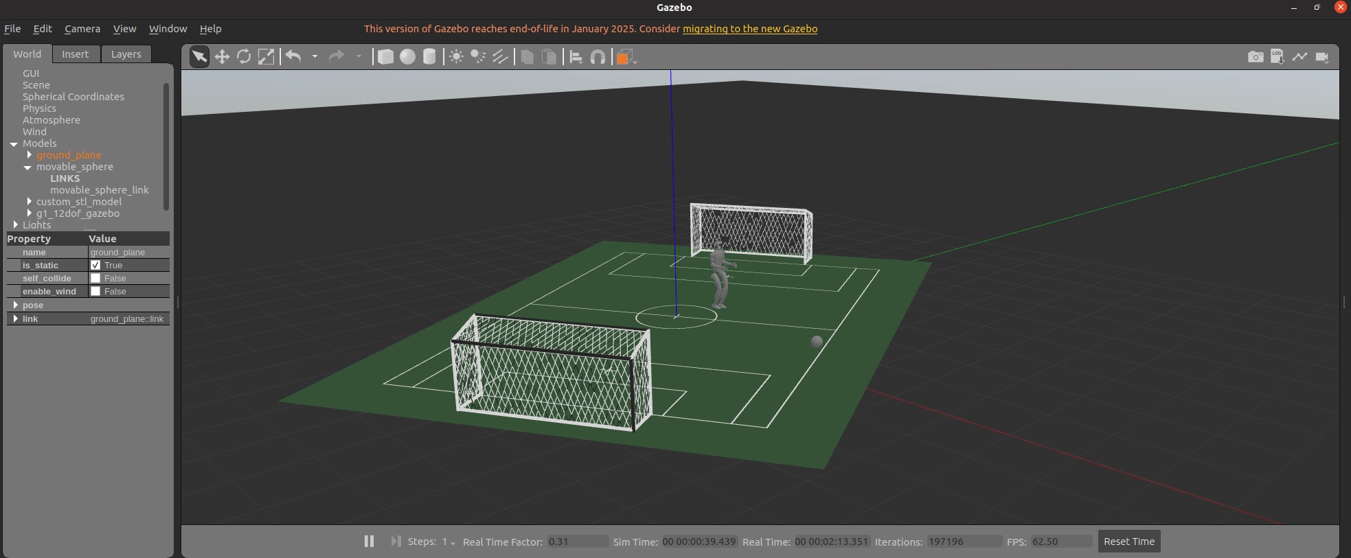Collapse the movable_sphere model node
This screenshot has height=558, width=1351.
pos(27,167)
